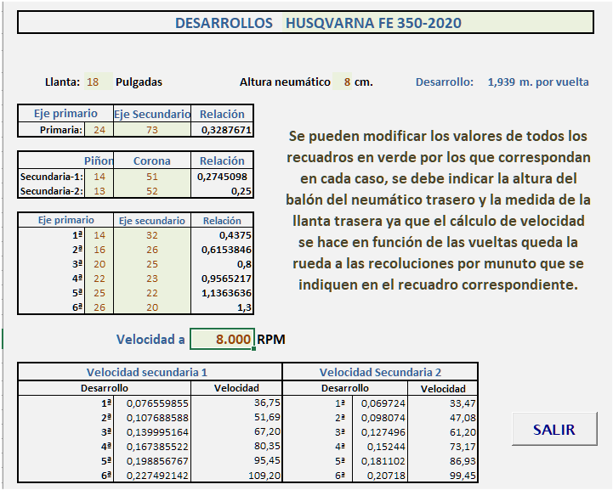The width and height of the screenshot is (613, 490).
Task: Select the Llanta value 18 cell
Action: [99, 82]
